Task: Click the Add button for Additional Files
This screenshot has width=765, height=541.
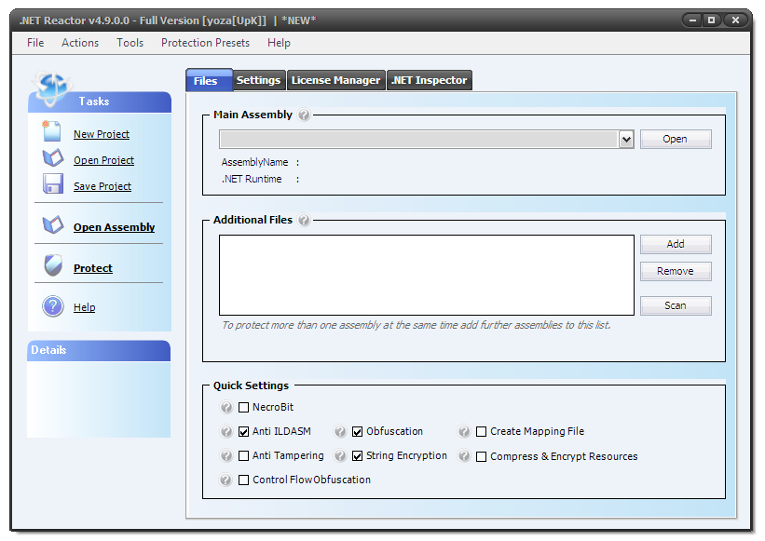Action: (x=676, y=244)
